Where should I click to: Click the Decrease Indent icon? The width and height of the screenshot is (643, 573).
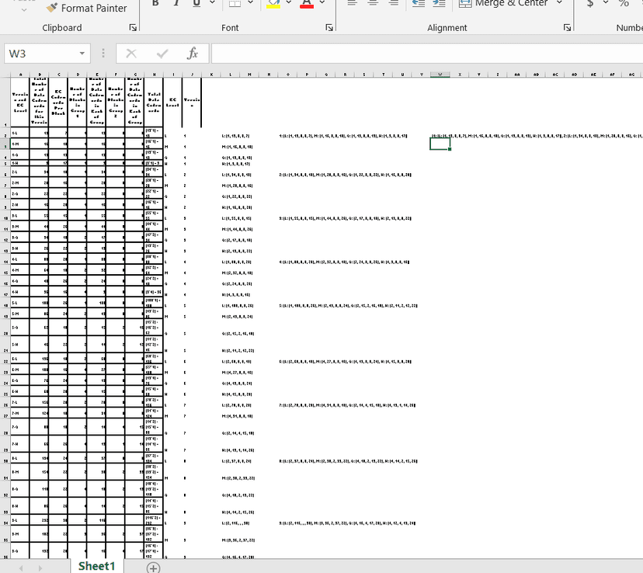(x=419, y=4)
